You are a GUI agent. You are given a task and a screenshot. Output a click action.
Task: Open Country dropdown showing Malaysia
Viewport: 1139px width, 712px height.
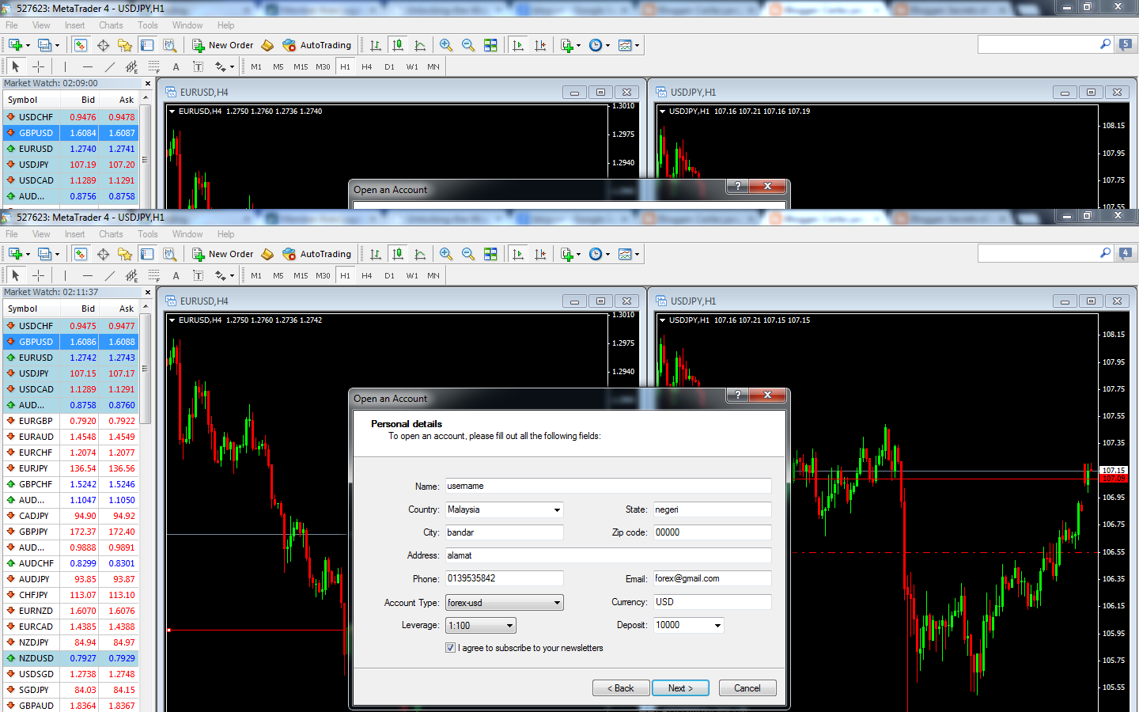504,509
